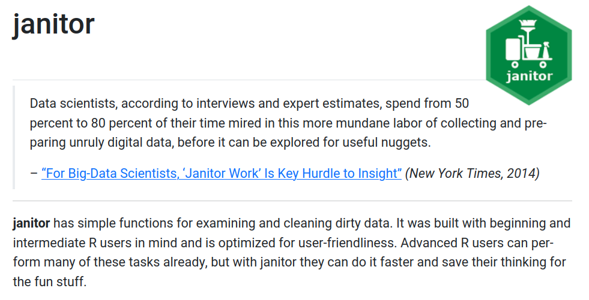Click "the fun stuff." on the last line
Screen dimensions: 589x300
(50, 281)
